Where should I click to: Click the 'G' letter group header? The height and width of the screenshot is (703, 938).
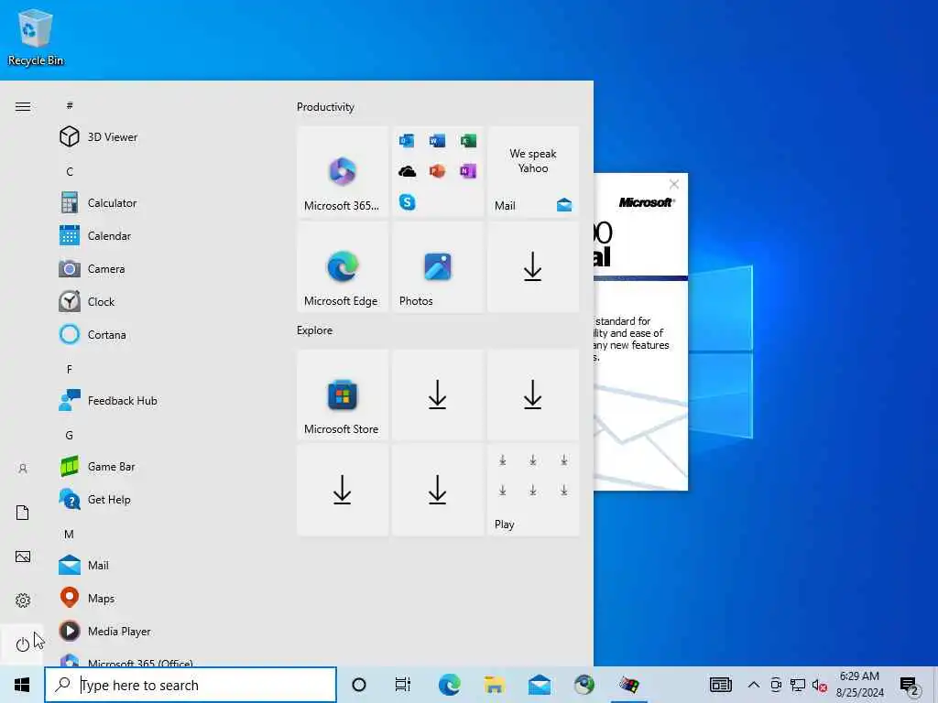(70, 435)
